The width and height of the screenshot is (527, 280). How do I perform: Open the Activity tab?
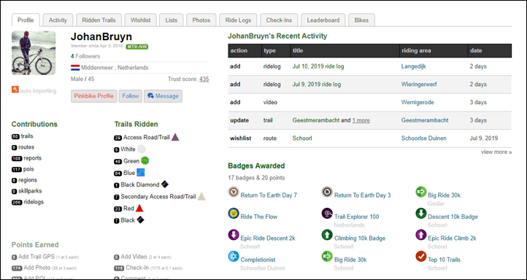pos(58,20)
